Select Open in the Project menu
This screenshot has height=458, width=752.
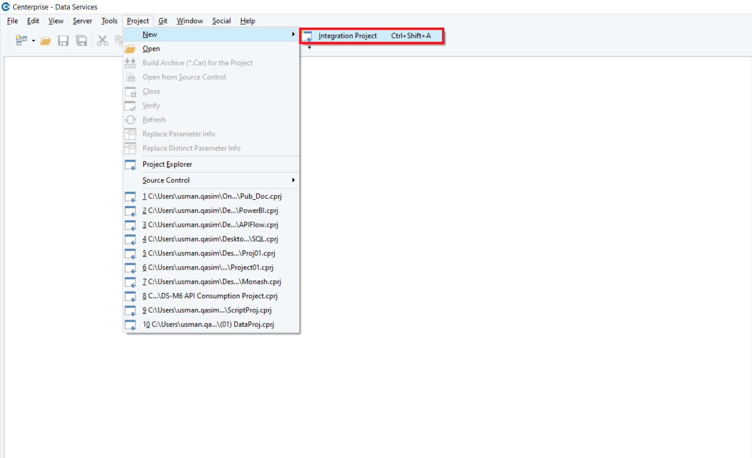[x=211, y=48]
